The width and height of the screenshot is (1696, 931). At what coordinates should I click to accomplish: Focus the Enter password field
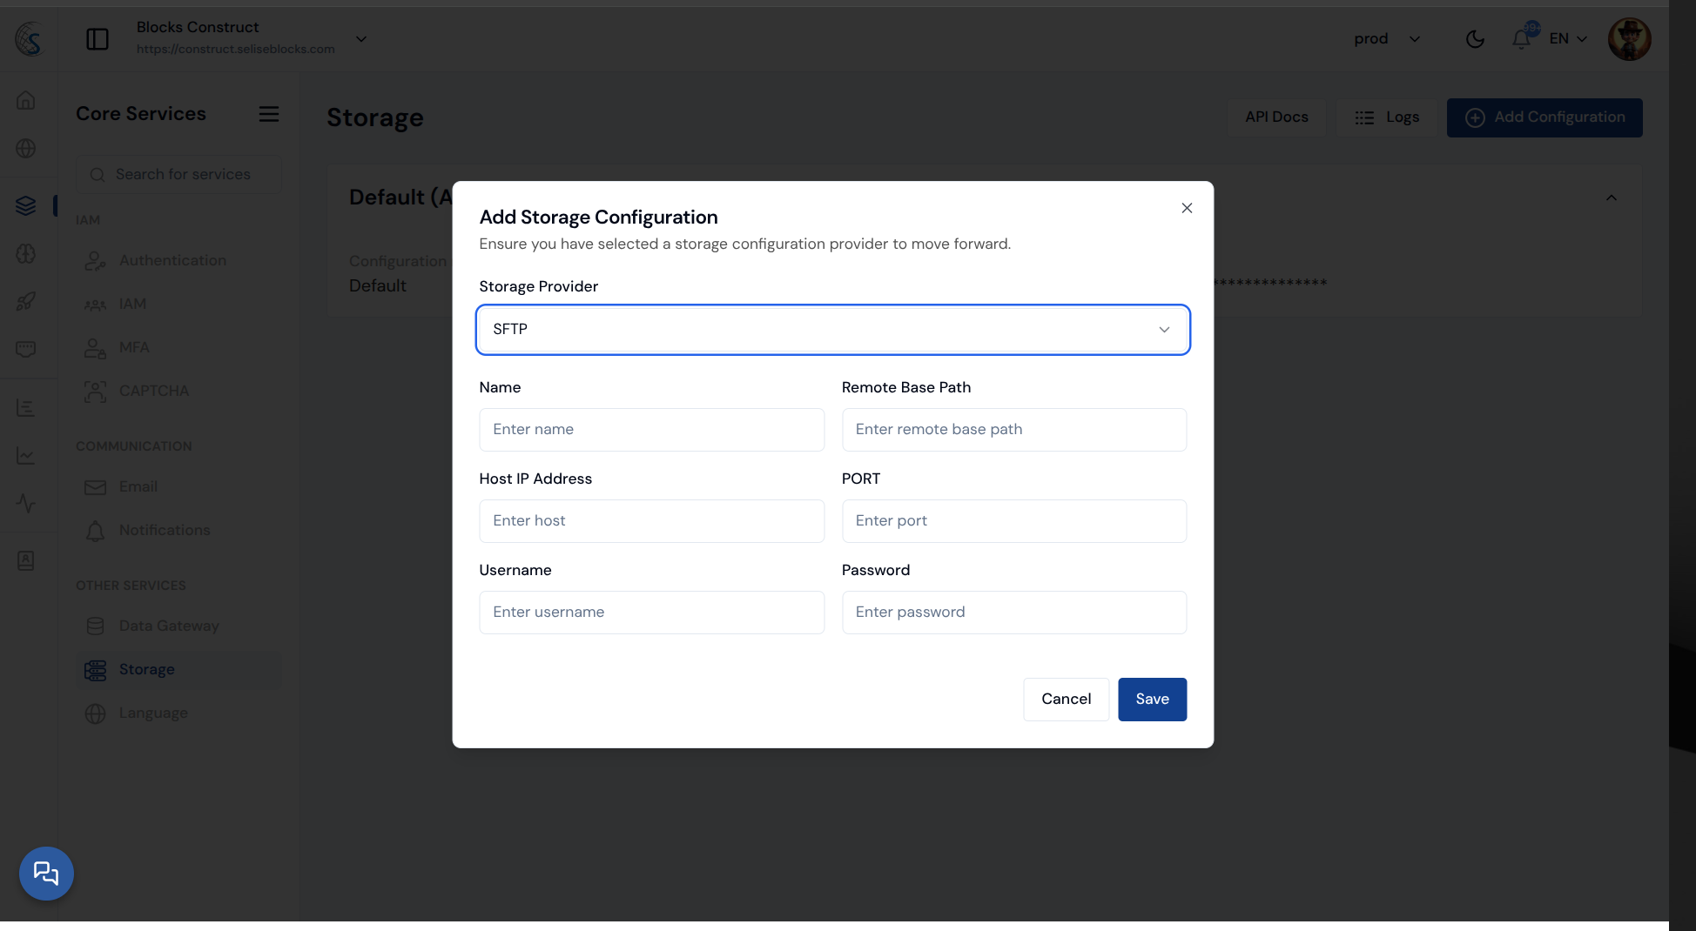pos(1013,612)
